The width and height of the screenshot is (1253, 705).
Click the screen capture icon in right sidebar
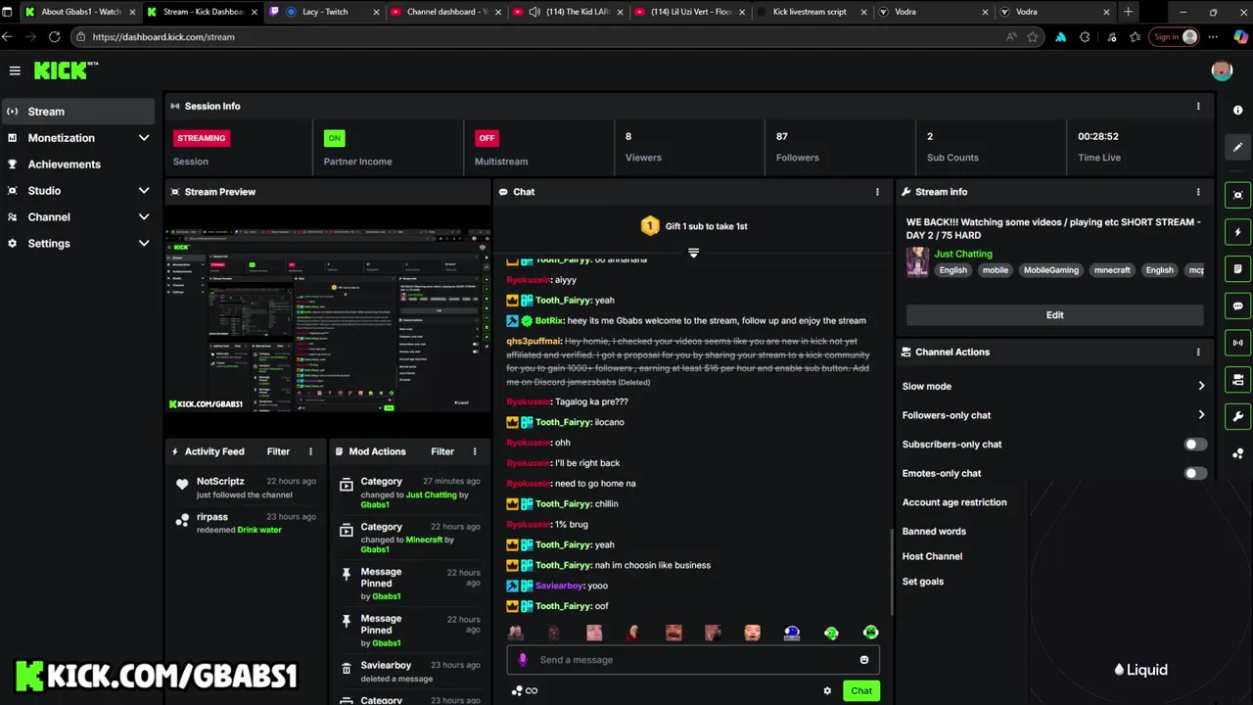click(x=1238, y=195)
